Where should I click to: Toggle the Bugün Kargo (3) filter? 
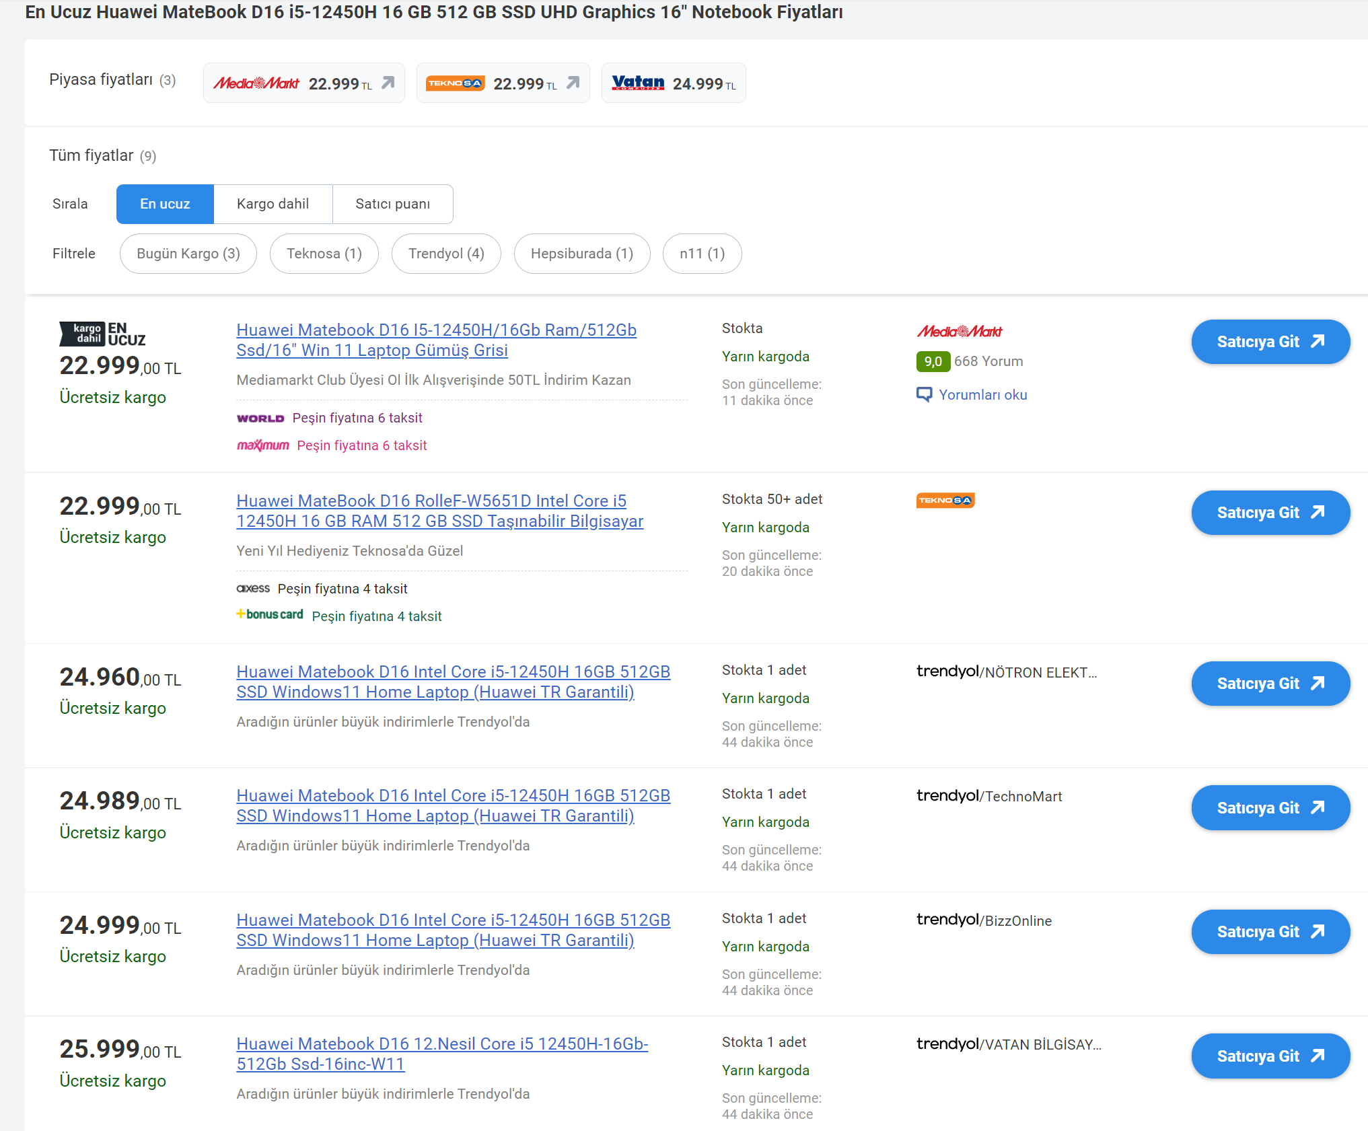(188, 254)
